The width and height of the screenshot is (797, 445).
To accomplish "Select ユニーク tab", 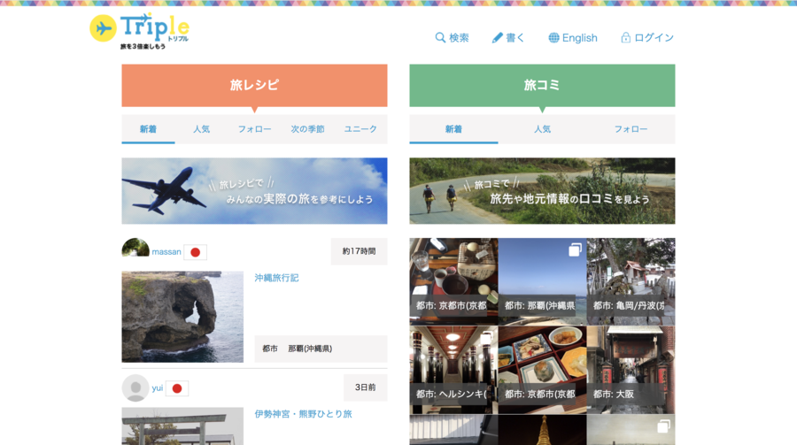I will [x=360, y=129].
